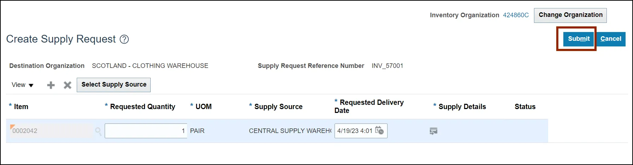Click the Cancel button
This screenshot has width=633, height=165.
coord(611,39)
